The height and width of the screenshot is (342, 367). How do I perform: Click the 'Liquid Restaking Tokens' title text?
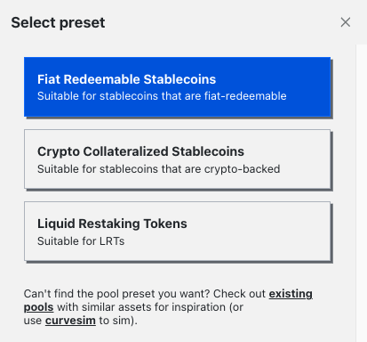(112, 224)
